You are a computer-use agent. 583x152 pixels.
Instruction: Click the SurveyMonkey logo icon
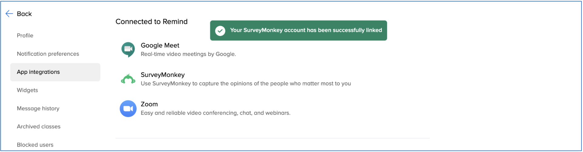point(128,79)
